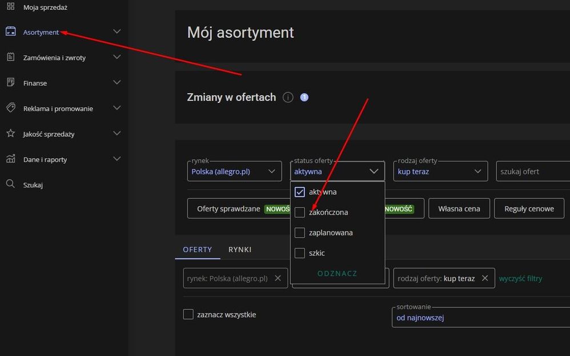
Task: Tick the zaznacz wszystkie checkbox
Action: point(188,314)
